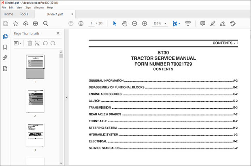Close the Binder1.pdf tab
This screenshot has width=251, height=166.
coord(72,14)
